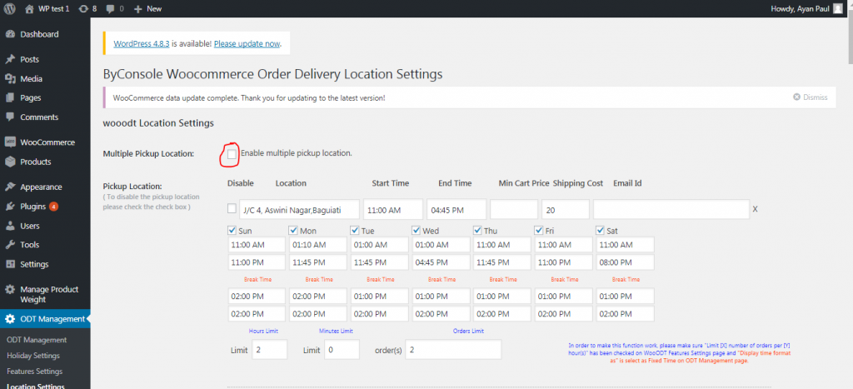The width and height of the screenshot is (853, 389).
Task: Dismiss the WooCommerce update notice
Action: [811, 97]
